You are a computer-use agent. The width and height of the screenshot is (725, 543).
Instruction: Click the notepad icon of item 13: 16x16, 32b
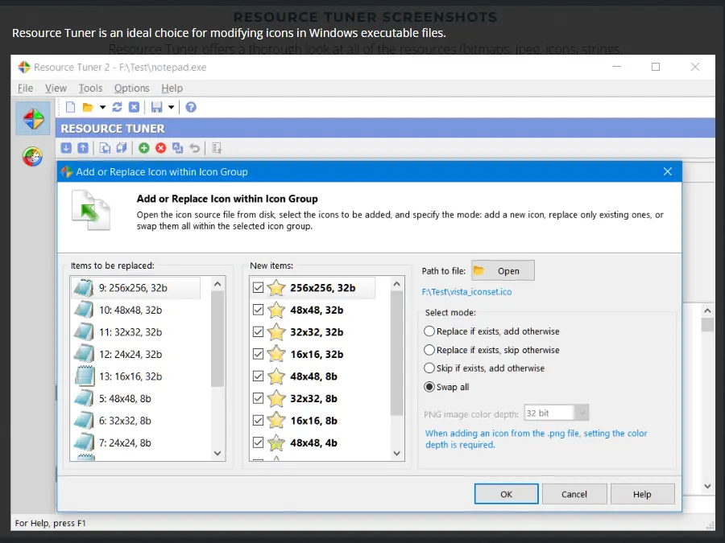pos(85,376)
